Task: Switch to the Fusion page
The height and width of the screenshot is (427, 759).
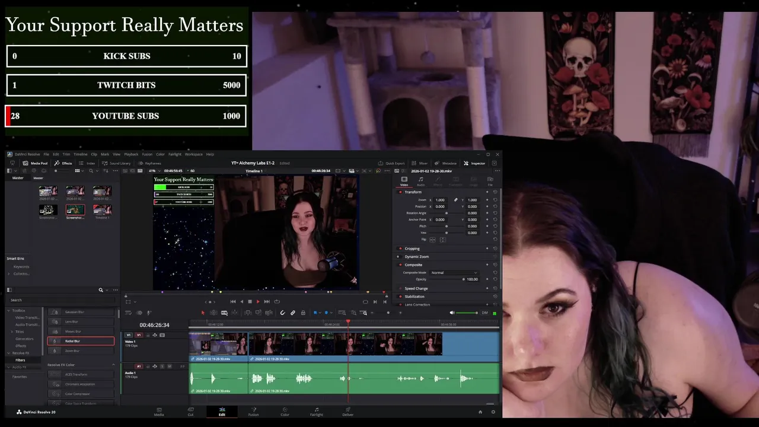Action: pyautogui.click(x=253, y=412)
